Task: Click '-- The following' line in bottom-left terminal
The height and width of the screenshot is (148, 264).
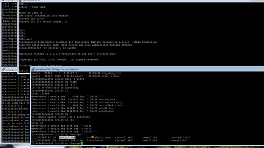Action: [x=16, y=115]
